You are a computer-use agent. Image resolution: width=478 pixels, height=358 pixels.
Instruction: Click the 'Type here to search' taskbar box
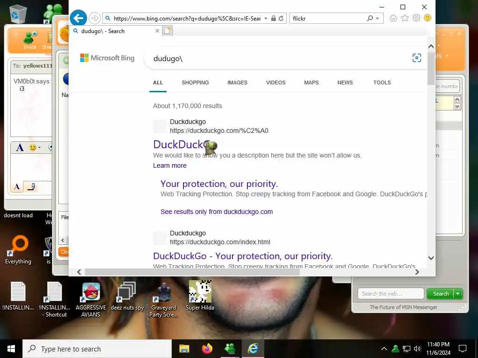[97, 349]
